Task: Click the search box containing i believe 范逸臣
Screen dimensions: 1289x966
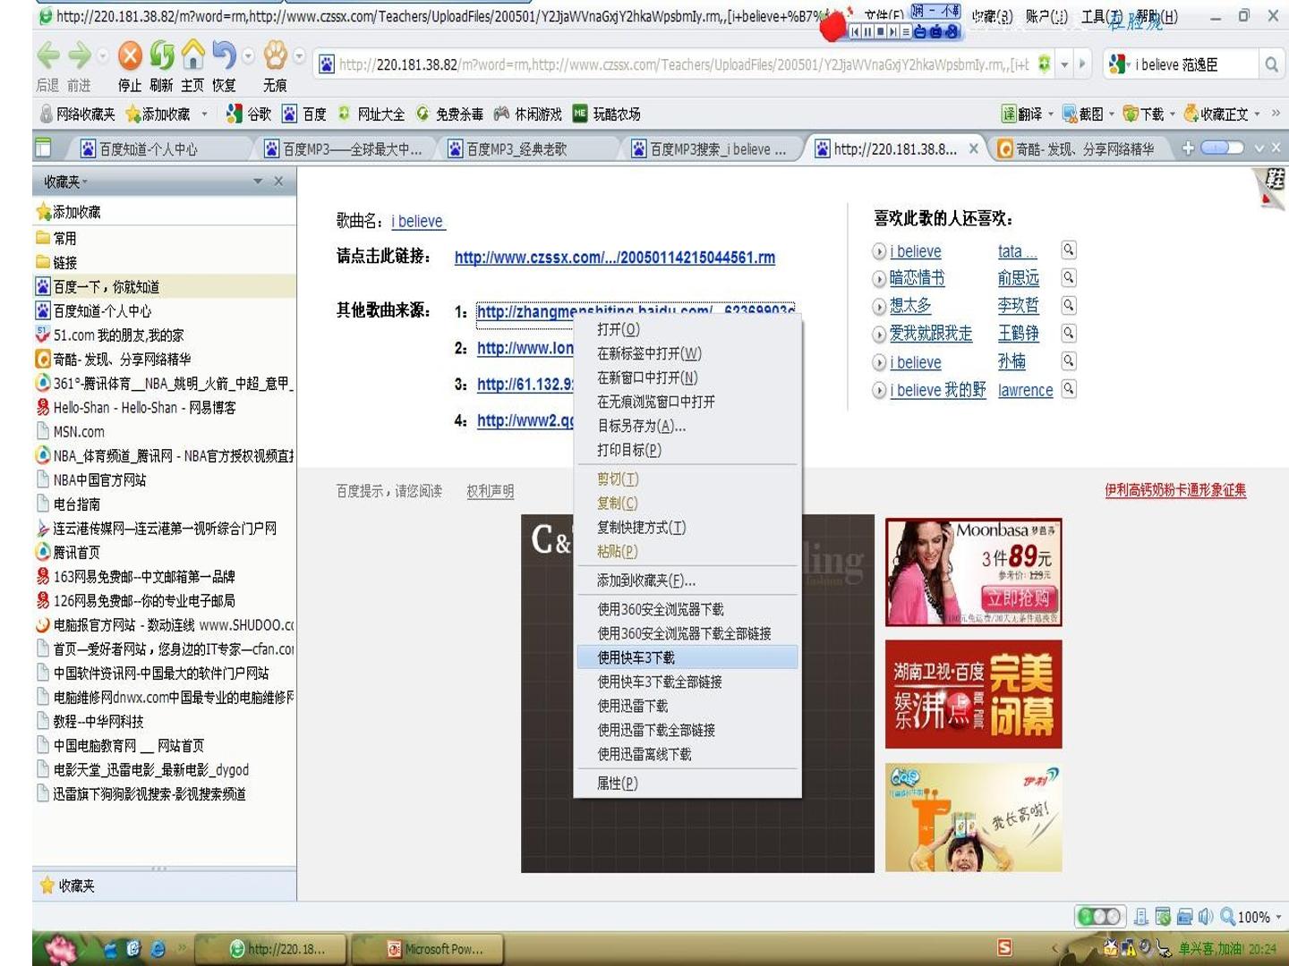Action: [1195, 64]
